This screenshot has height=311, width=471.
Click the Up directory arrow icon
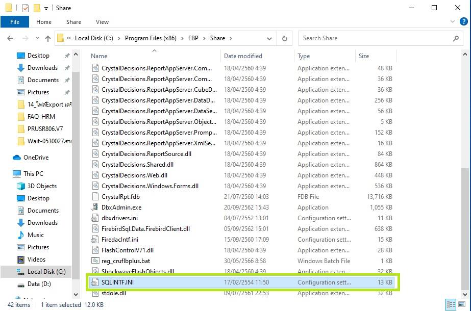tap(48, 38)
